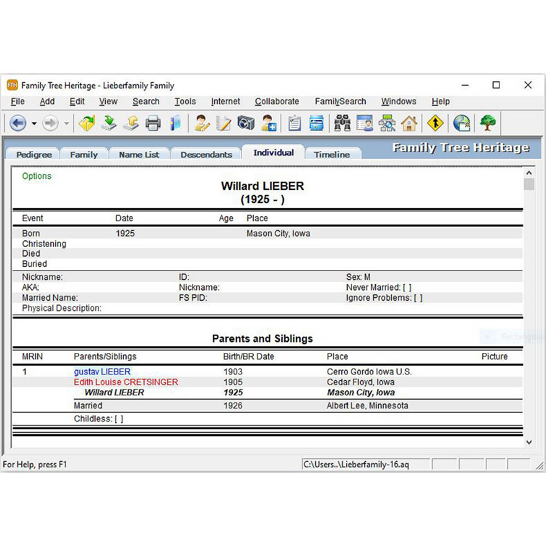The height and width of the screenshot is (546, 546).
Task: Click the Open file folder icon
Action: click(x=87, y=123)
